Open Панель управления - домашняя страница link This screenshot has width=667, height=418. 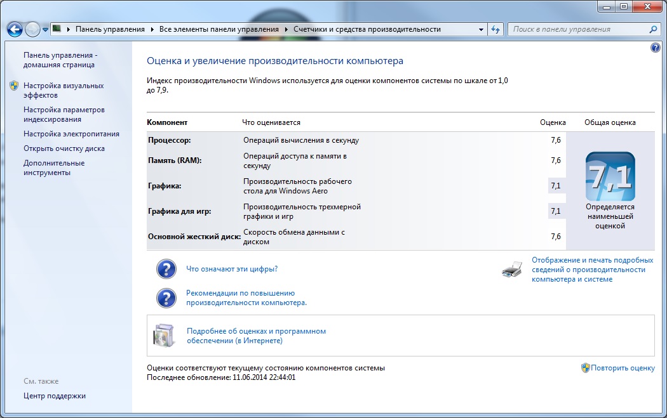point(60,60)
